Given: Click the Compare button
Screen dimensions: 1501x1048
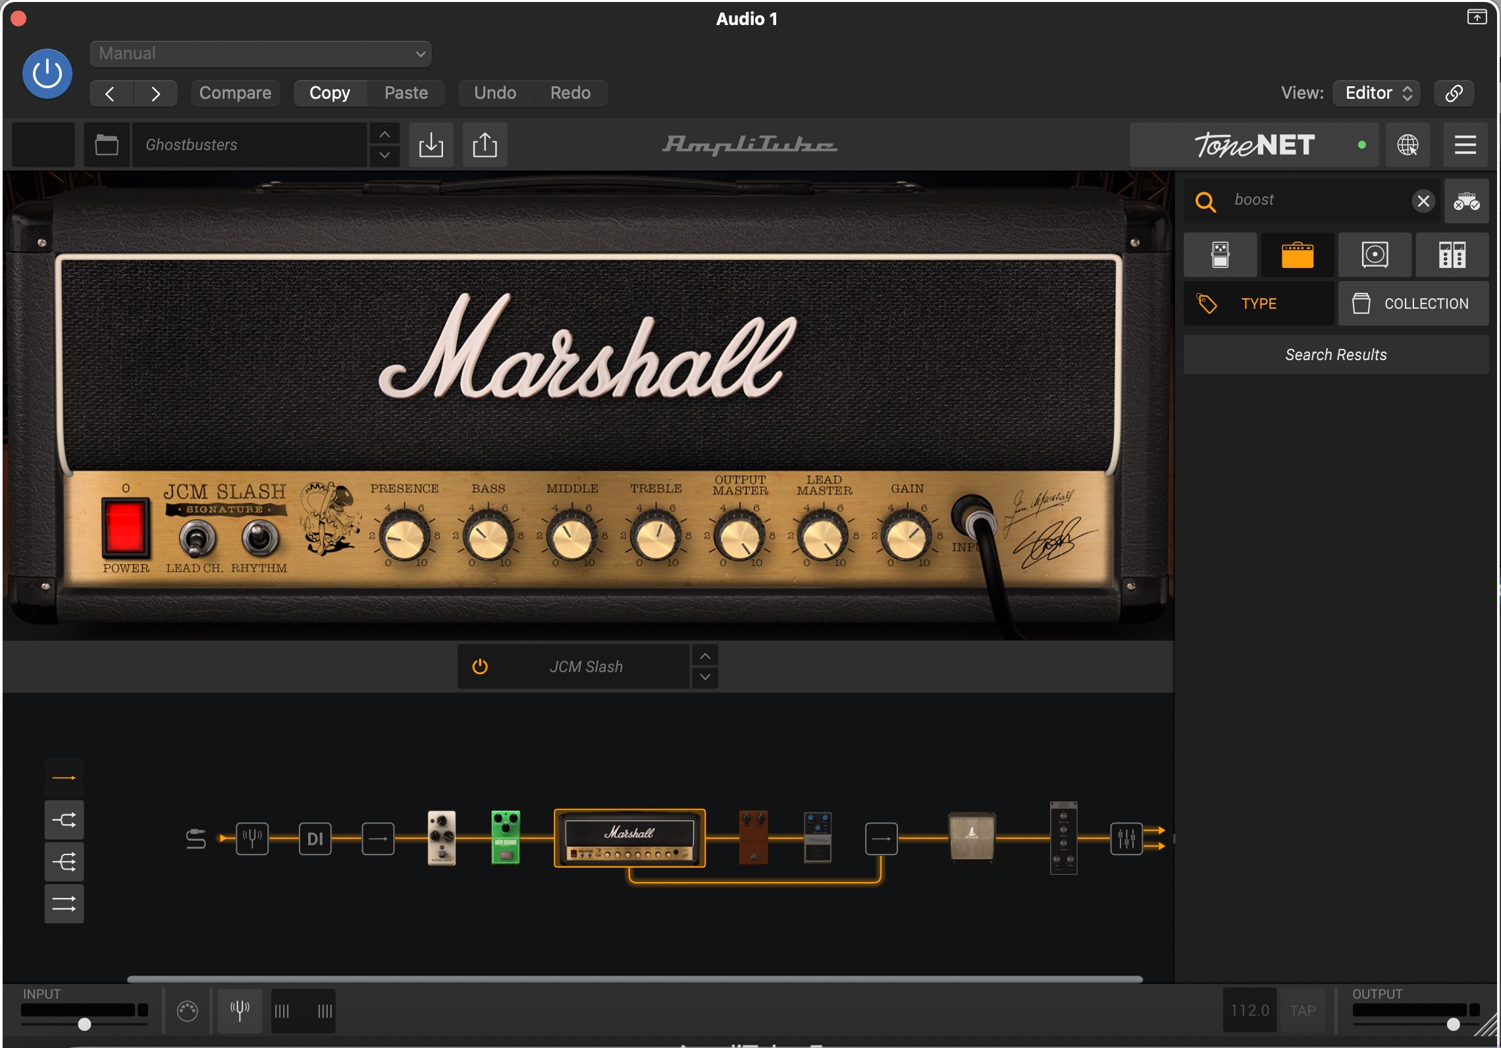Looking at the screenshot, I should [235, 93].
